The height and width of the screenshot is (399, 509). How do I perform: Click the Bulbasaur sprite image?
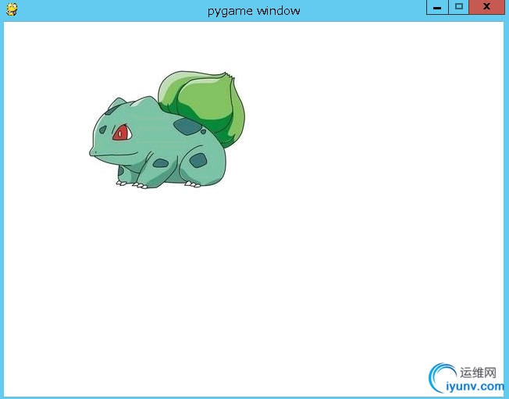click(x=167, y=130)
